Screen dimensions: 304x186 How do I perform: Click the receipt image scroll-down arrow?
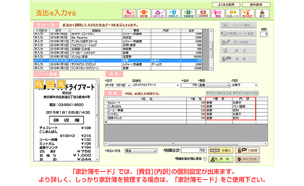[97, 159]
